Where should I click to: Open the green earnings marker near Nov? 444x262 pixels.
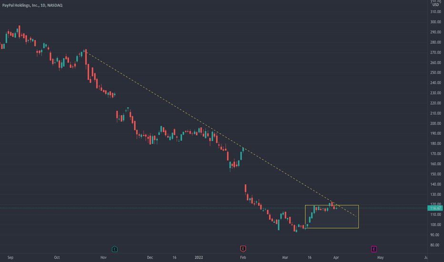pos(115,249)
